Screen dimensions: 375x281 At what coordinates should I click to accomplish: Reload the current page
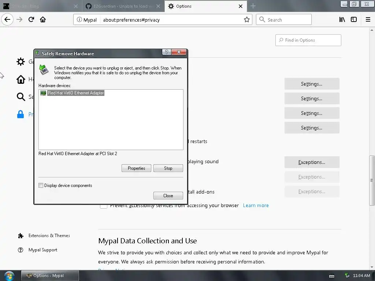31,20
